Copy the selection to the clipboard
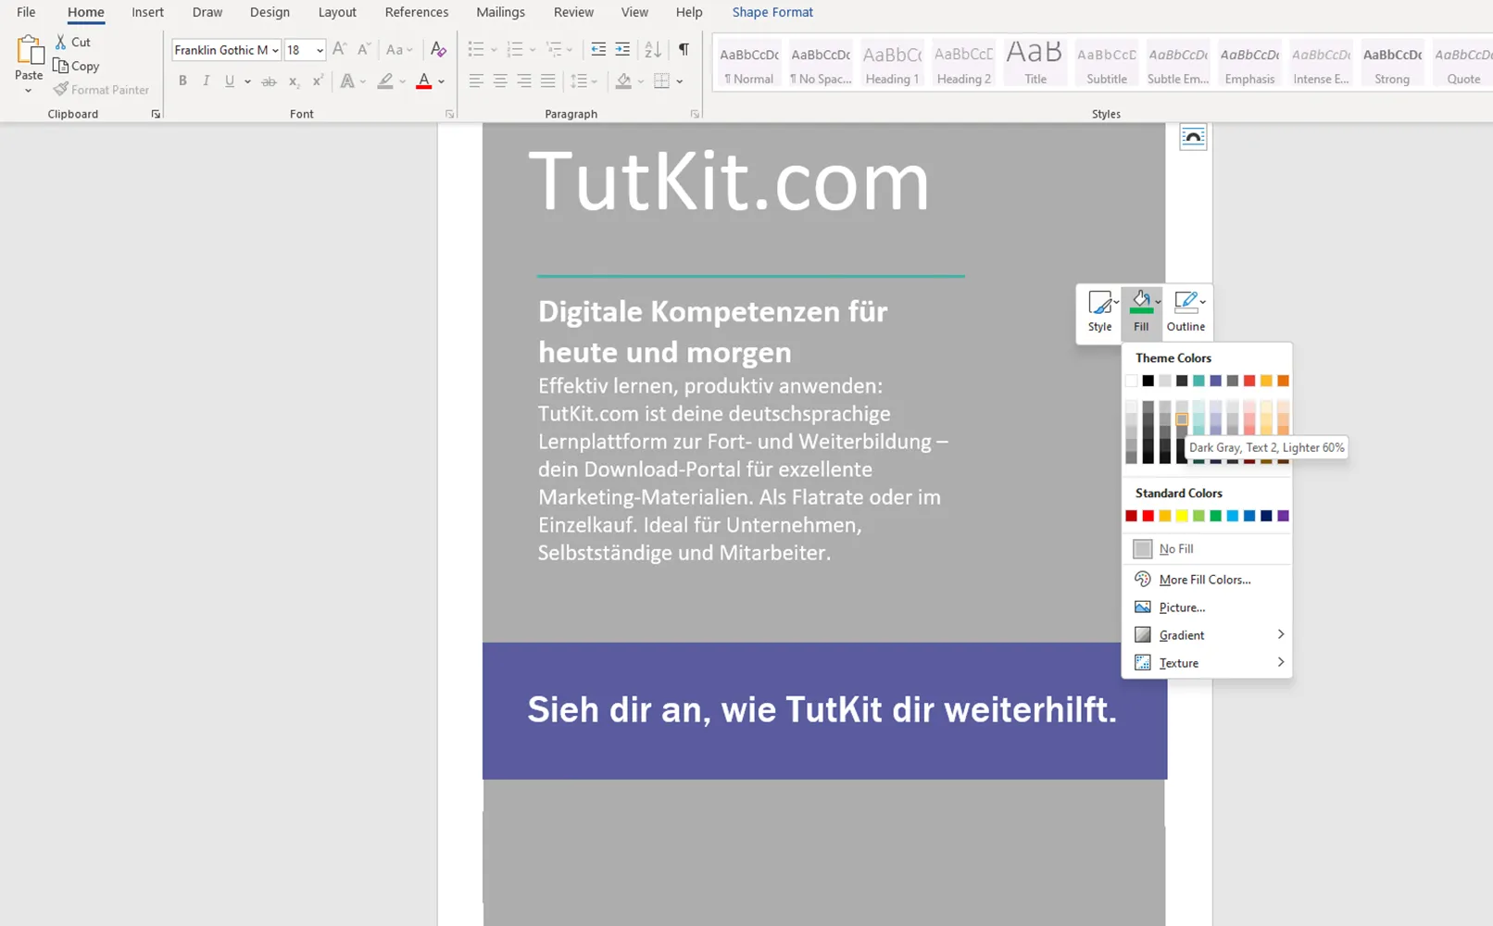 (x=76, y=66)
